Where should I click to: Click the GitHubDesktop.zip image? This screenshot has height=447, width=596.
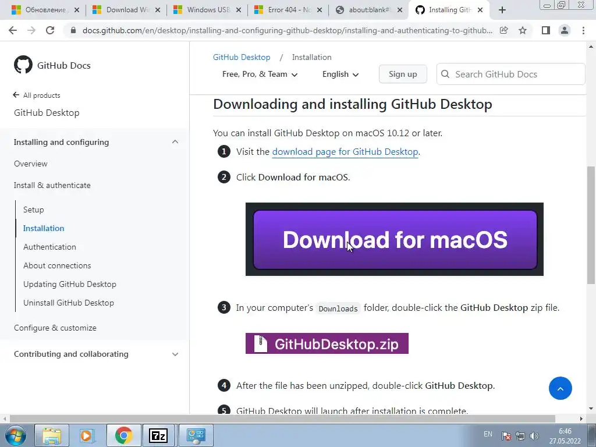pos(327,343)
